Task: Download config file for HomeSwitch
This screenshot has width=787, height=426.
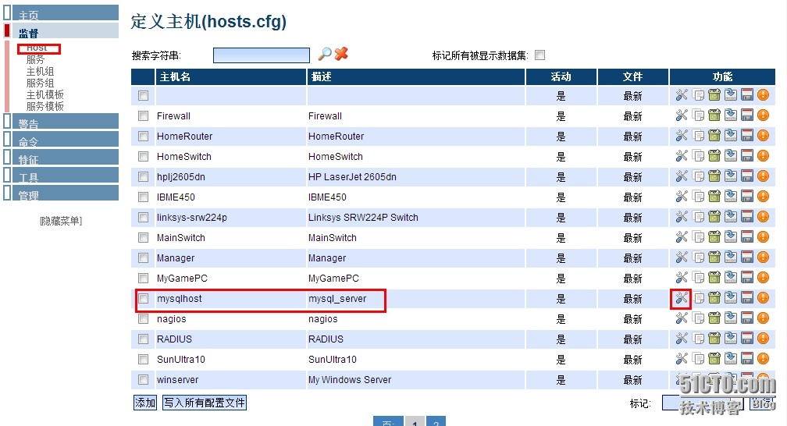Action: (731, 156)
